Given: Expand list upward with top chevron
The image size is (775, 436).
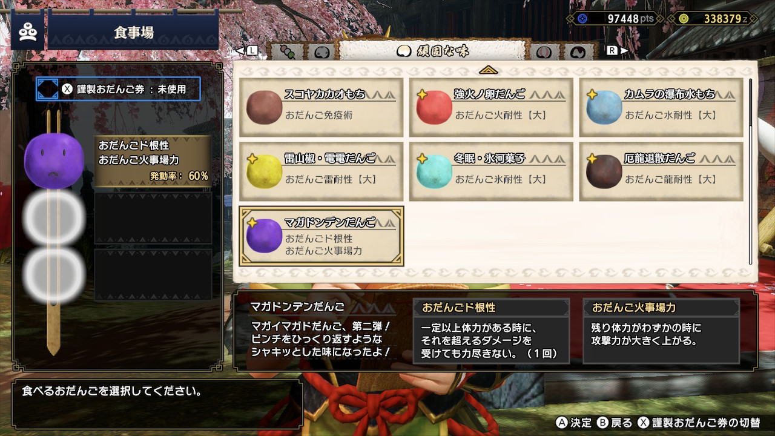Looking at the screenshot, I should tap(488, 70).
